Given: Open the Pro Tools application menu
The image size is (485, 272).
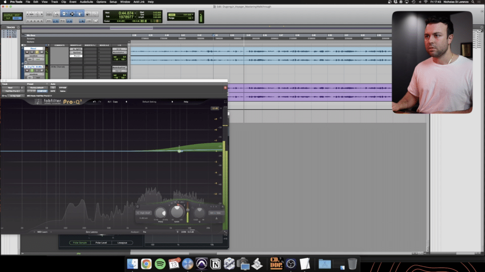Looking at the screenshot, I should (16, 2).
